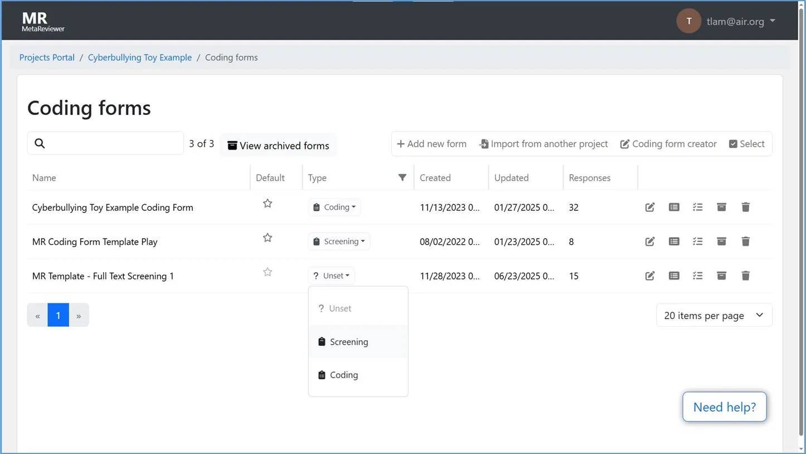Click name text MR Coding Form Template Play
This screenshot has height=454, width=806.
[x=95, y=242]
